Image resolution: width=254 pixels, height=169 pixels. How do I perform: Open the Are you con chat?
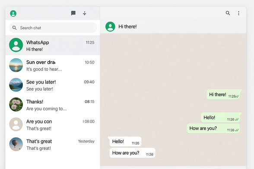[53, 125]
